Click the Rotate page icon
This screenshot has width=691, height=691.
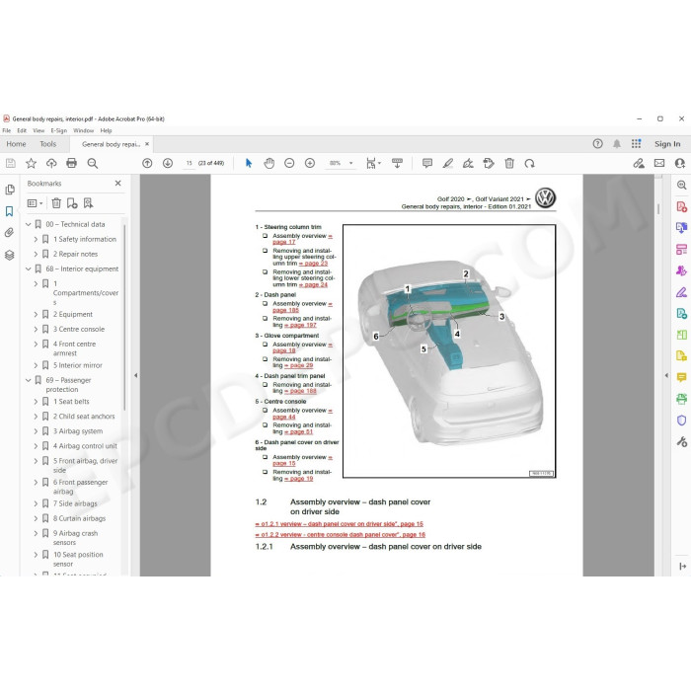point(530,164)
